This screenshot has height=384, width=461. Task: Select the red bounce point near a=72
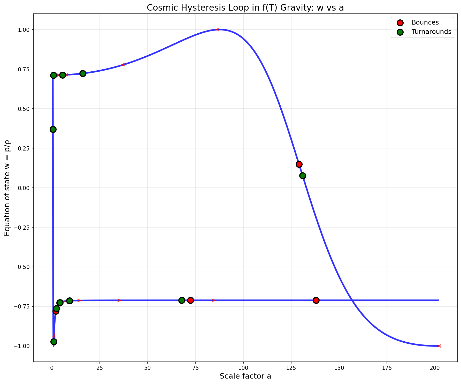click(x=190, y=300)
